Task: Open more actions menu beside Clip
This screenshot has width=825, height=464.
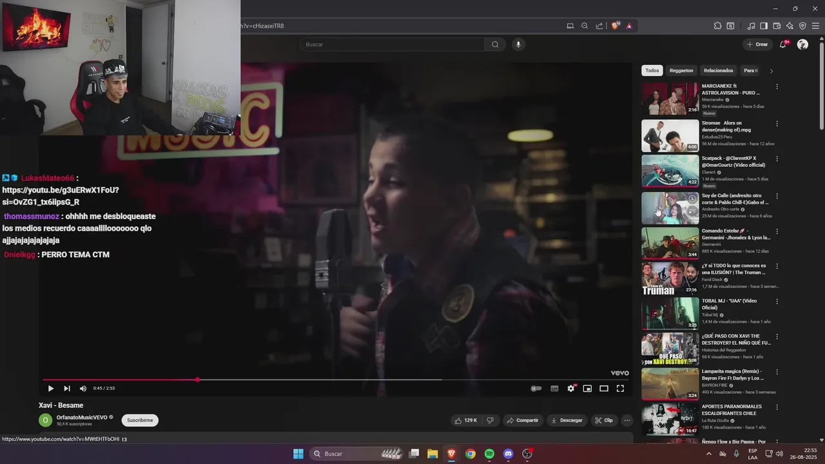Action: coord(626,420)
